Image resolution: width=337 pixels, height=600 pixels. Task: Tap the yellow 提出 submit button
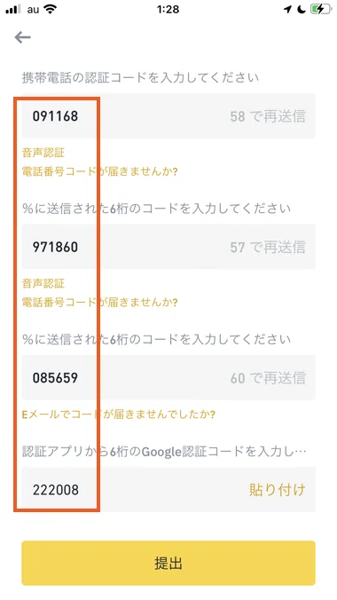(x=168, y=563)
